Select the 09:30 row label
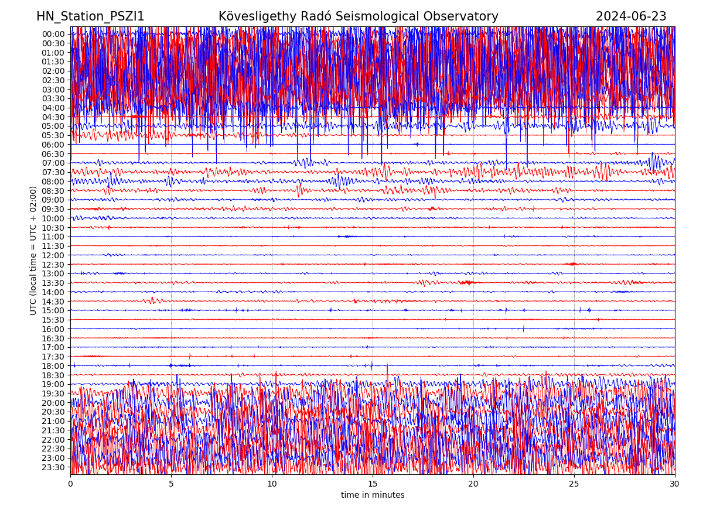This screenshot has height=527, width=703. click(x=53, y=209)
